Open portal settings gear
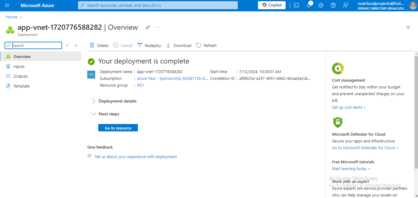 [321, 5]
